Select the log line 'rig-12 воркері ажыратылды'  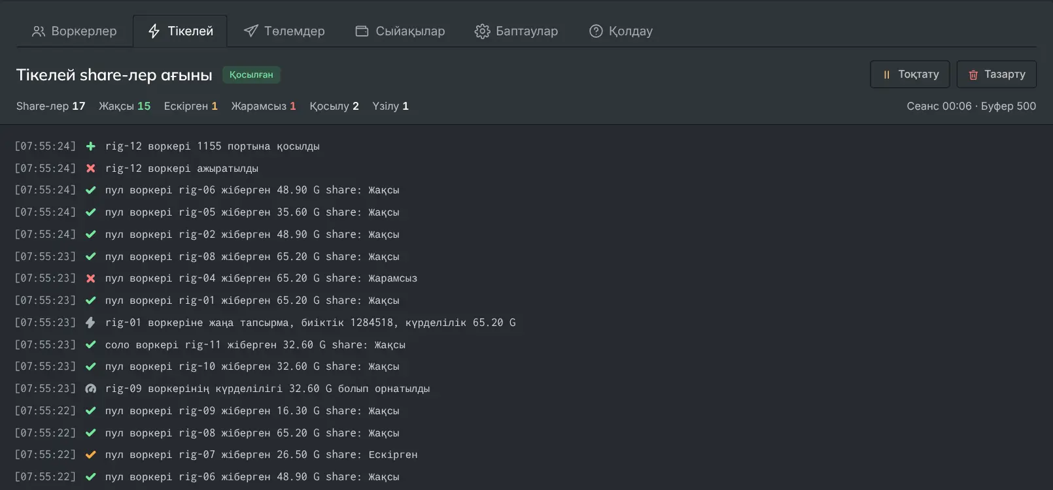pos(182,169)
